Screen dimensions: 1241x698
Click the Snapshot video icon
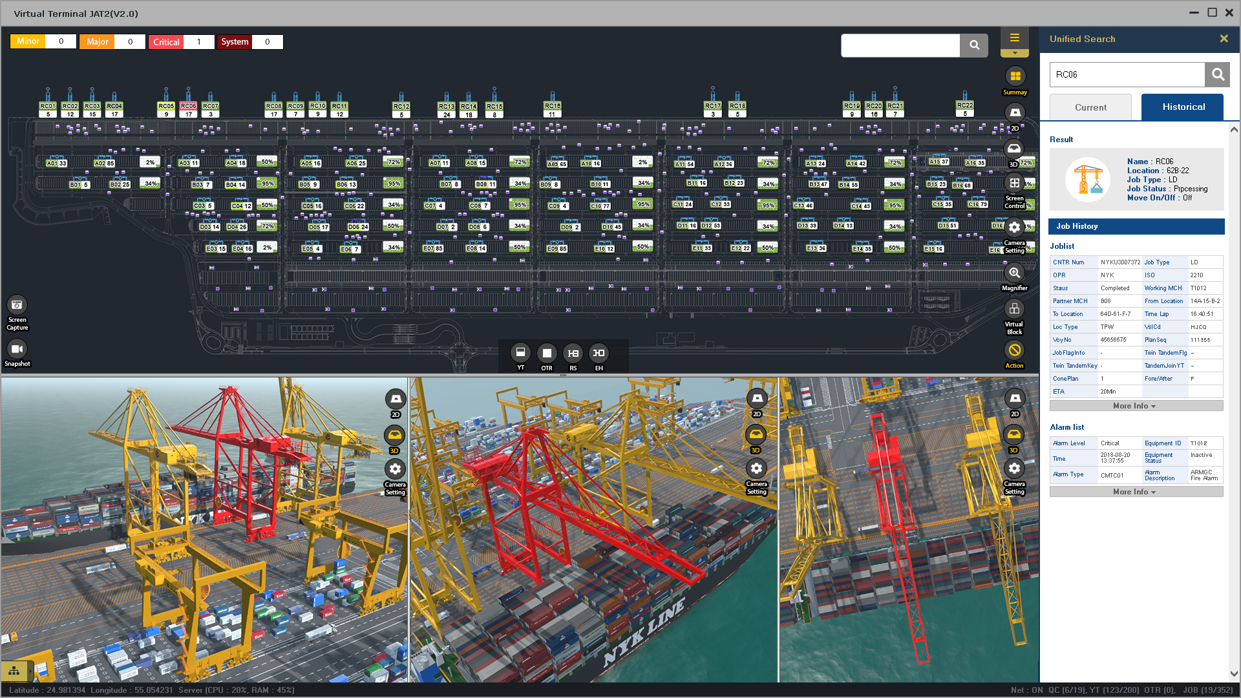17,349
